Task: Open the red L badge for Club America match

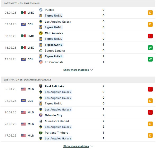Action: coord(150,36)
